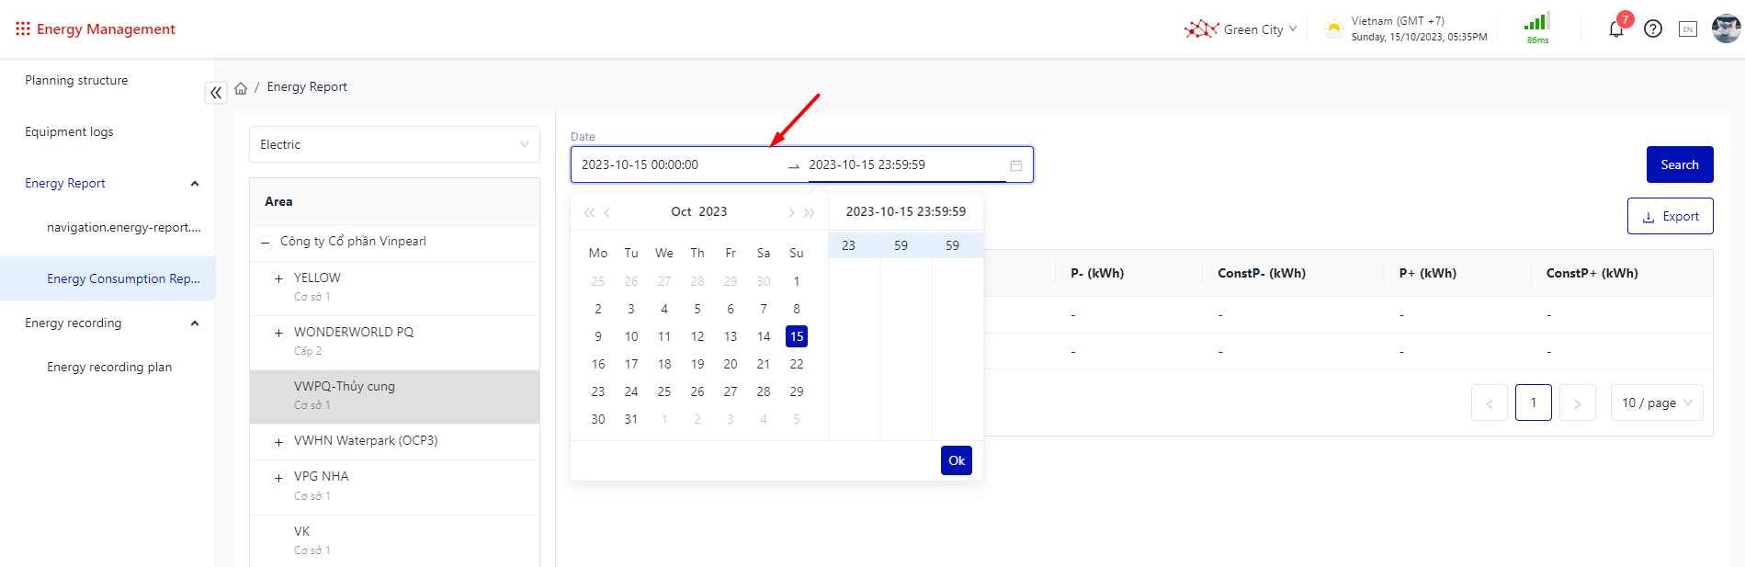
Task: Click the help question mark icon
Action: (1653, 29)
